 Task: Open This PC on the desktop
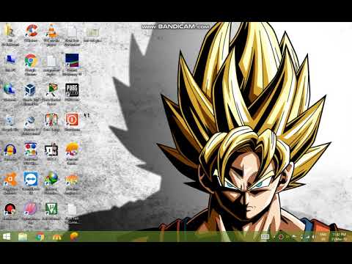(x=10, y=62)
